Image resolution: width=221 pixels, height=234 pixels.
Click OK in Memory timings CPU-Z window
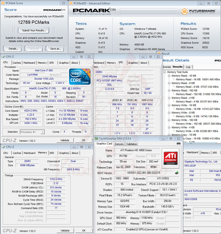click(x=84, y=231)
